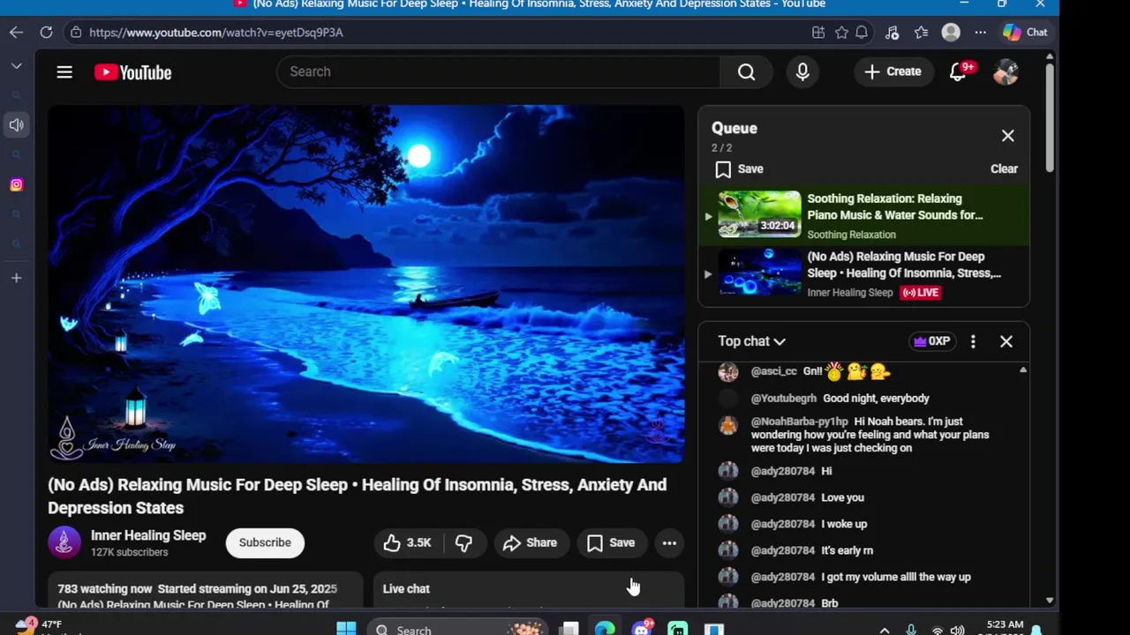Start voice search with the microphone

(x=802, y=72)
